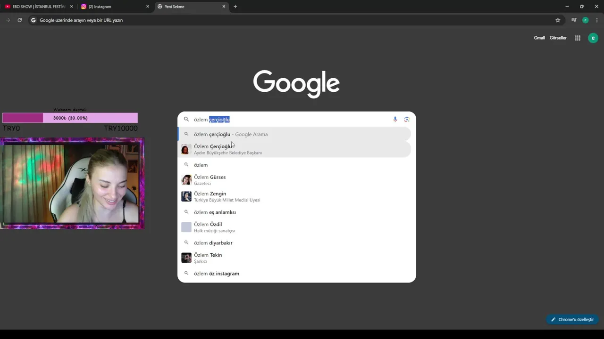
Task: Click magnifier beside 'özlem diyarbakır'
Action: click(186, 243)
